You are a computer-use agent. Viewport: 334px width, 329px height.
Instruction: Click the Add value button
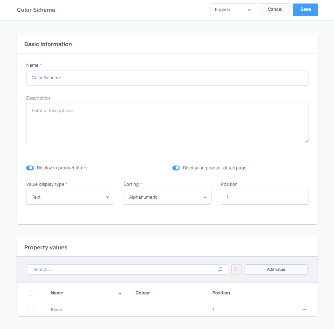[276, 270]
